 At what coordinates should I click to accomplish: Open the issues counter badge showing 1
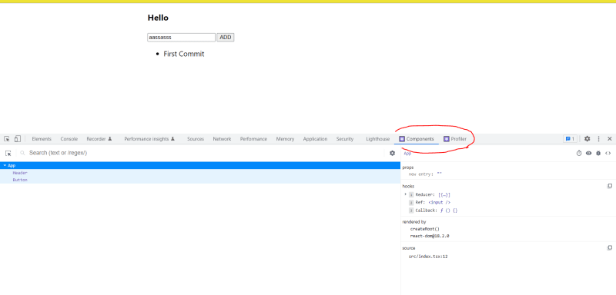pyautogui.click(x=570, y=139)
